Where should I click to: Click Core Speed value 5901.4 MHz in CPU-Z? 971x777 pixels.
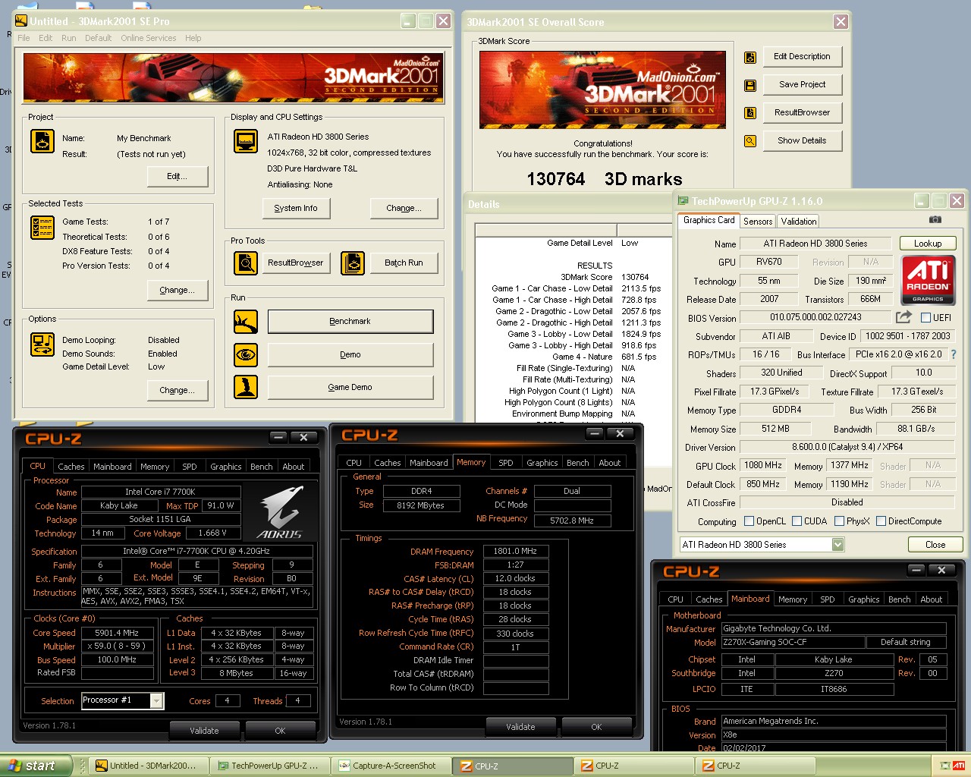(117, 633)
